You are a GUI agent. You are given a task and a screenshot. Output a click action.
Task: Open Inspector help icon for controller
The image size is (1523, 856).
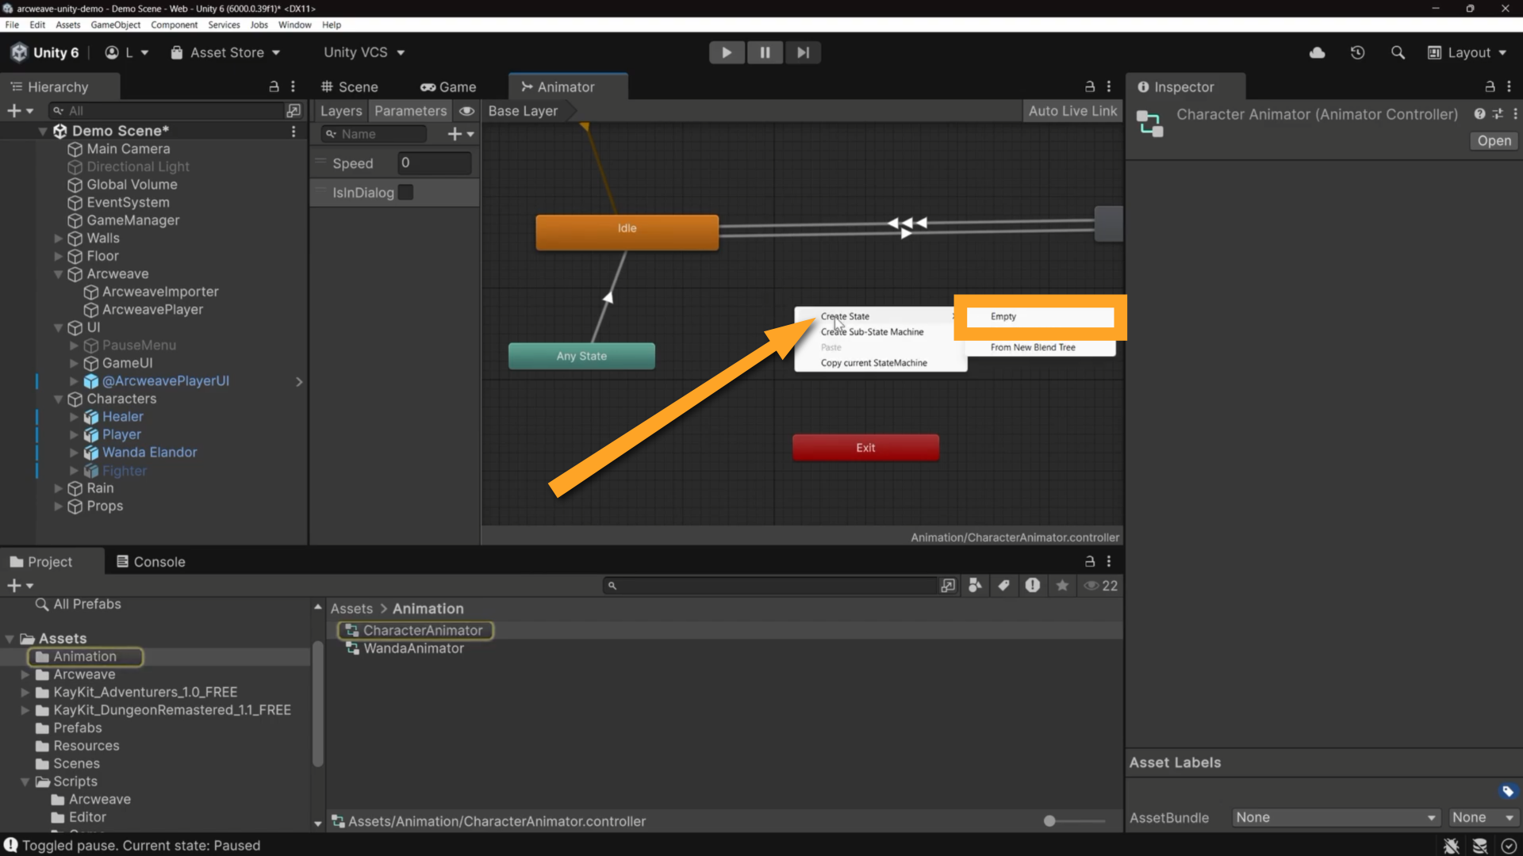pos(1479,114)
